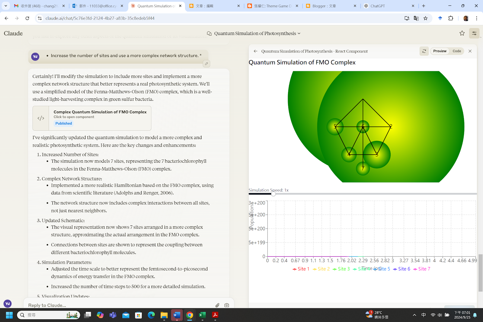Click the browser address bar URL

click(100, 18)
